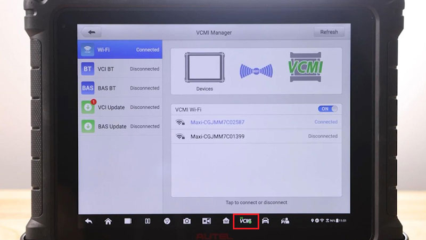Connect to network Maxi-CGJMM7C01399
The height and width of the screenshot is (240, 426).
point(256,137)
